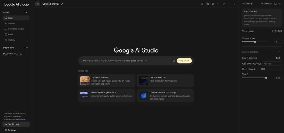Click the Build icon in sidebar
Viewport: 284px width, 133px height.
click(x=6, y=34)
